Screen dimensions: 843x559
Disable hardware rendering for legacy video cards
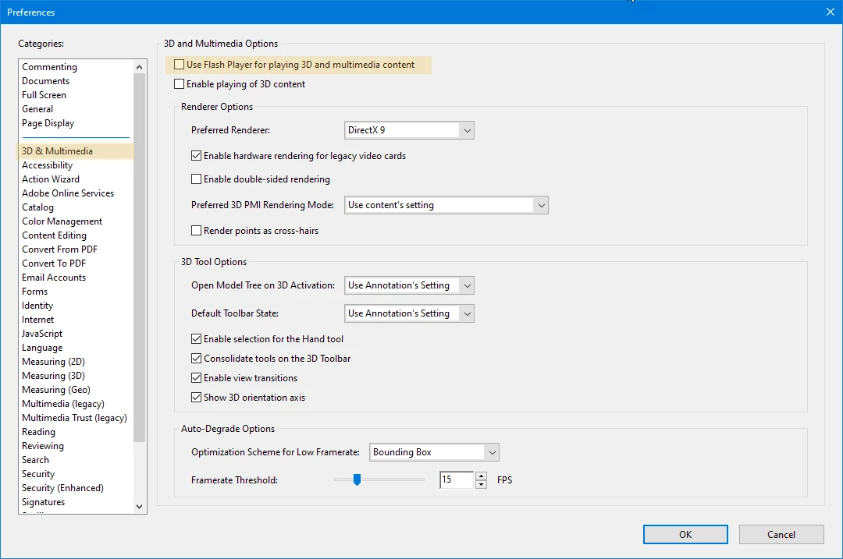pyautogui.click(x=196, y=155)
